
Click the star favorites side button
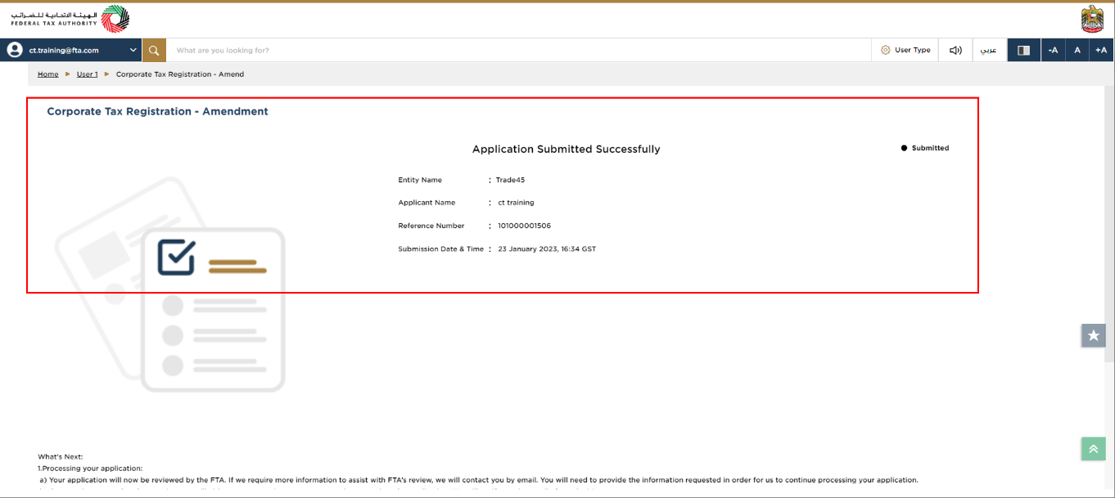point(1093,335)
